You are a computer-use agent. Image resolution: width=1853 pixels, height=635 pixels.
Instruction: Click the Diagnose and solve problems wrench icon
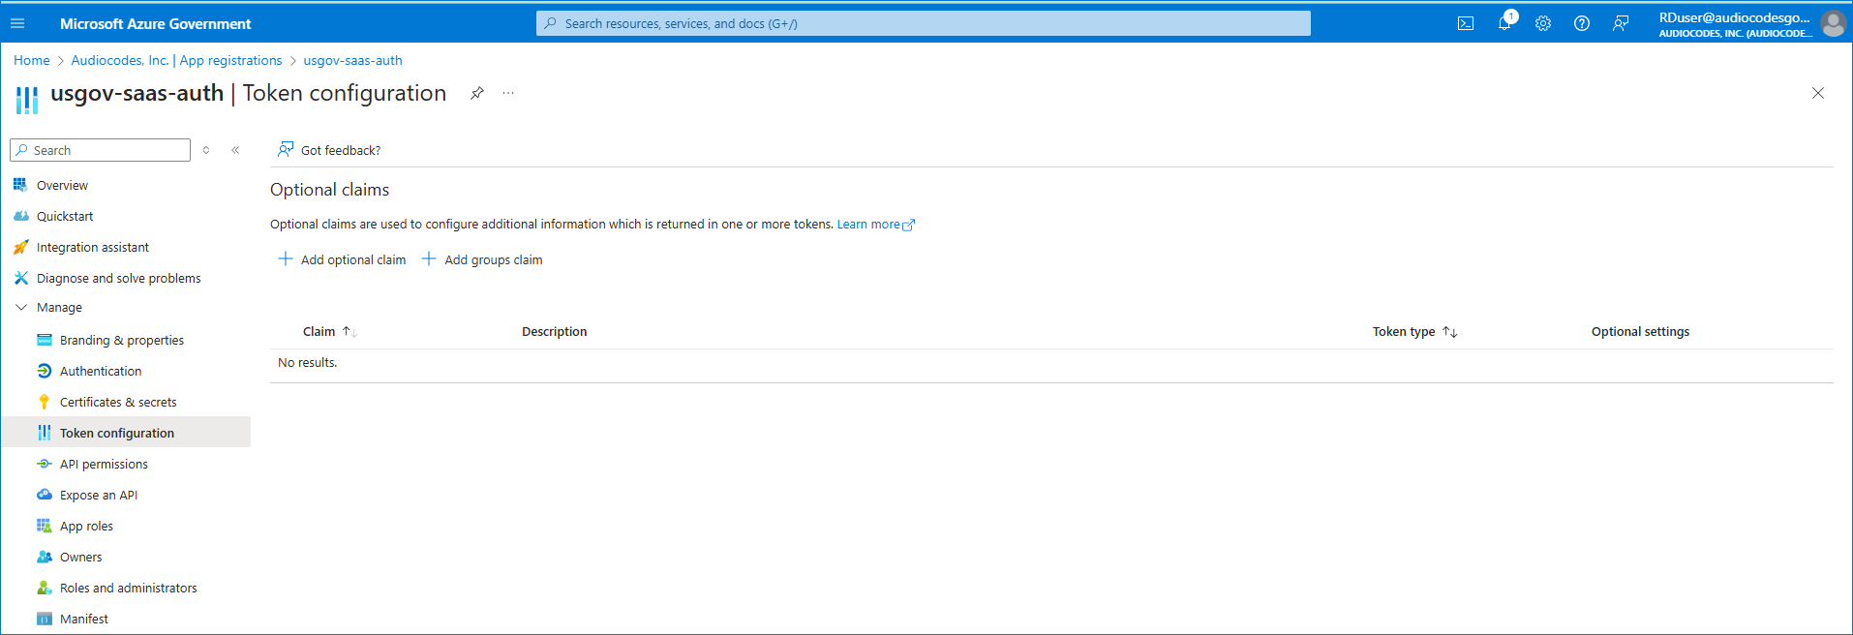click(x=20, y=278)
